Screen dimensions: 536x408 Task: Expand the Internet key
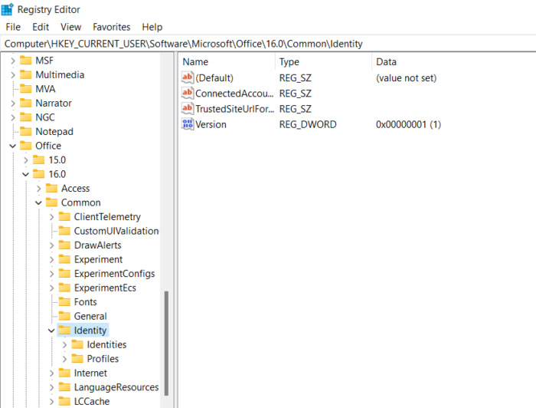pos(51,373)
